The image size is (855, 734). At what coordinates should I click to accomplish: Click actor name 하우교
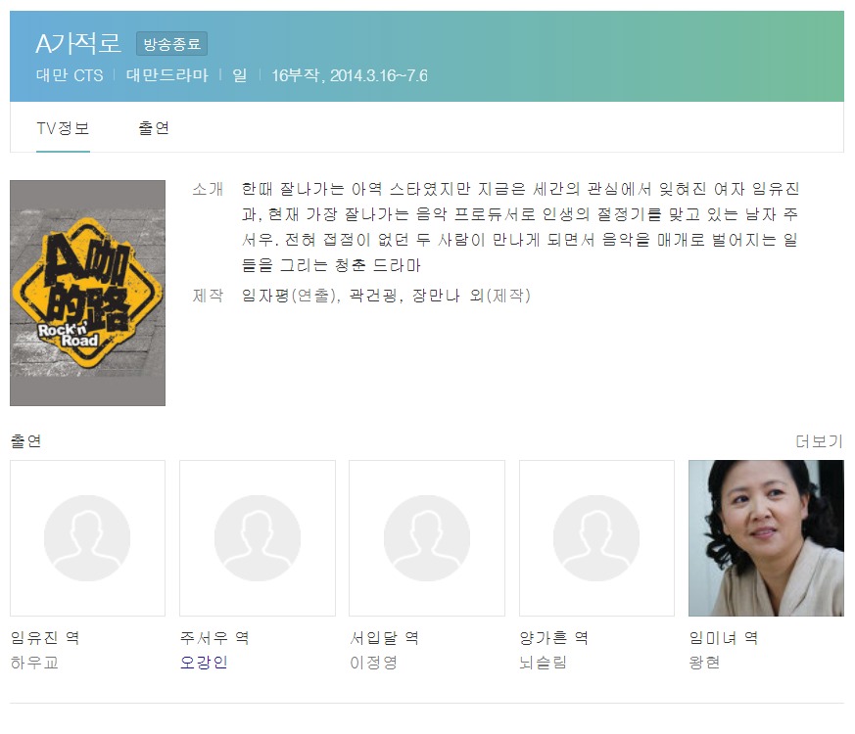coord(34,663)
